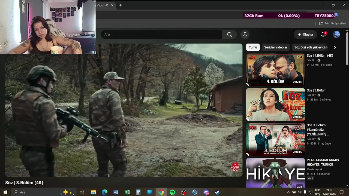Launch File Explorer from the taskbar
Screen dimensions: 349x196
pos(93,192)
